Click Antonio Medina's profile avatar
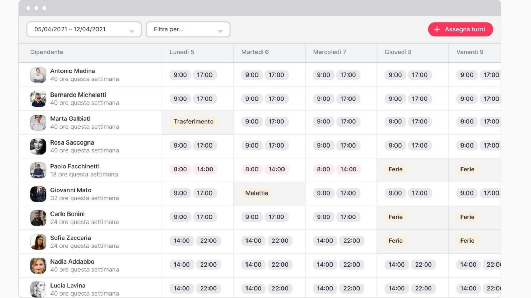This screenshot has width=531, height=298. tap(38, 74)
